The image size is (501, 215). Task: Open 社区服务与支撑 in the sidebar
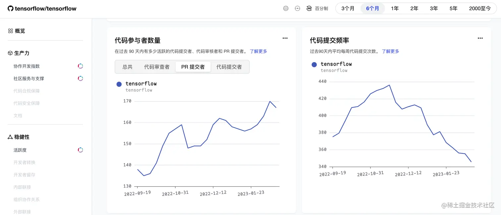(29, 79)
